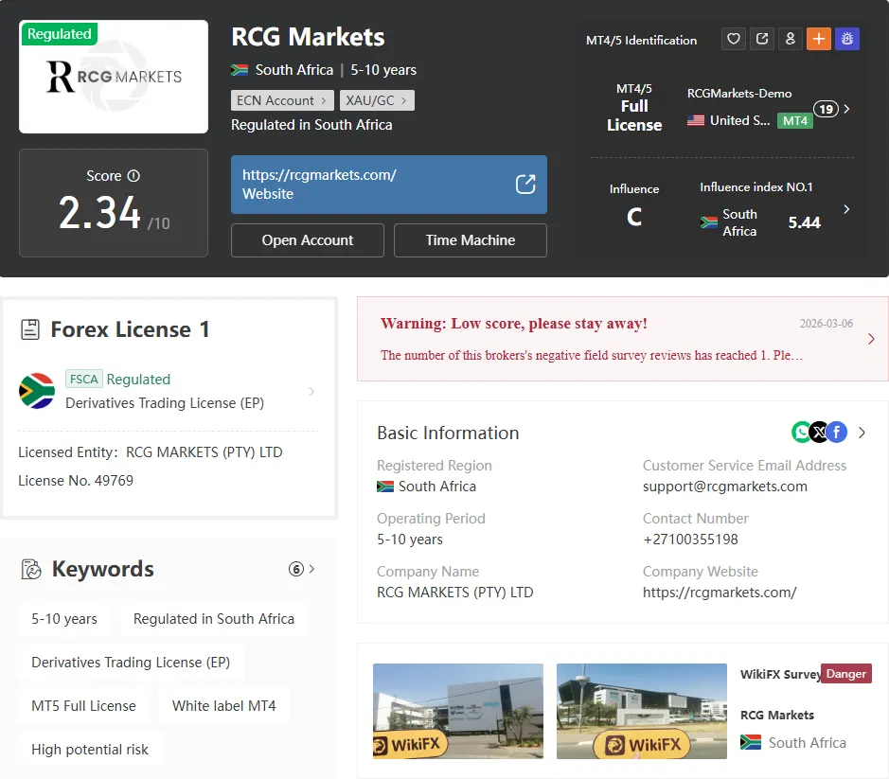
Task: Expand the ECN Account tag
Action: [282, 100]
